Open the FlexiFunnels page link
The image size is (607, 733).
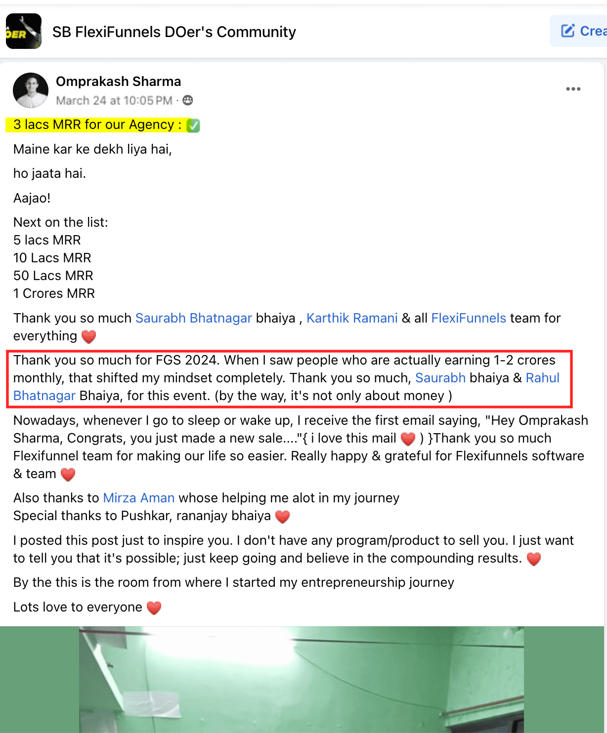pyautogui.click(x=469, y=318)
